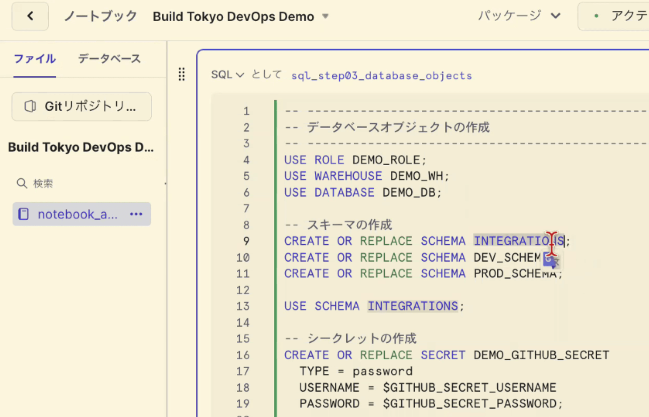Open the three-dot menu for notebook_a...
649x417 pixels.
point(136,214)
